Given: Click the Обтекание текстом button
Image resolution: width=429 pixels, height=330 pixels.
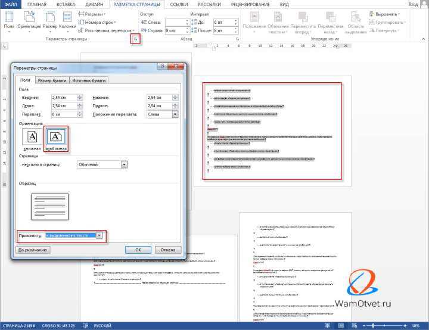Looking at the screenshot, I should click(278, 22).
